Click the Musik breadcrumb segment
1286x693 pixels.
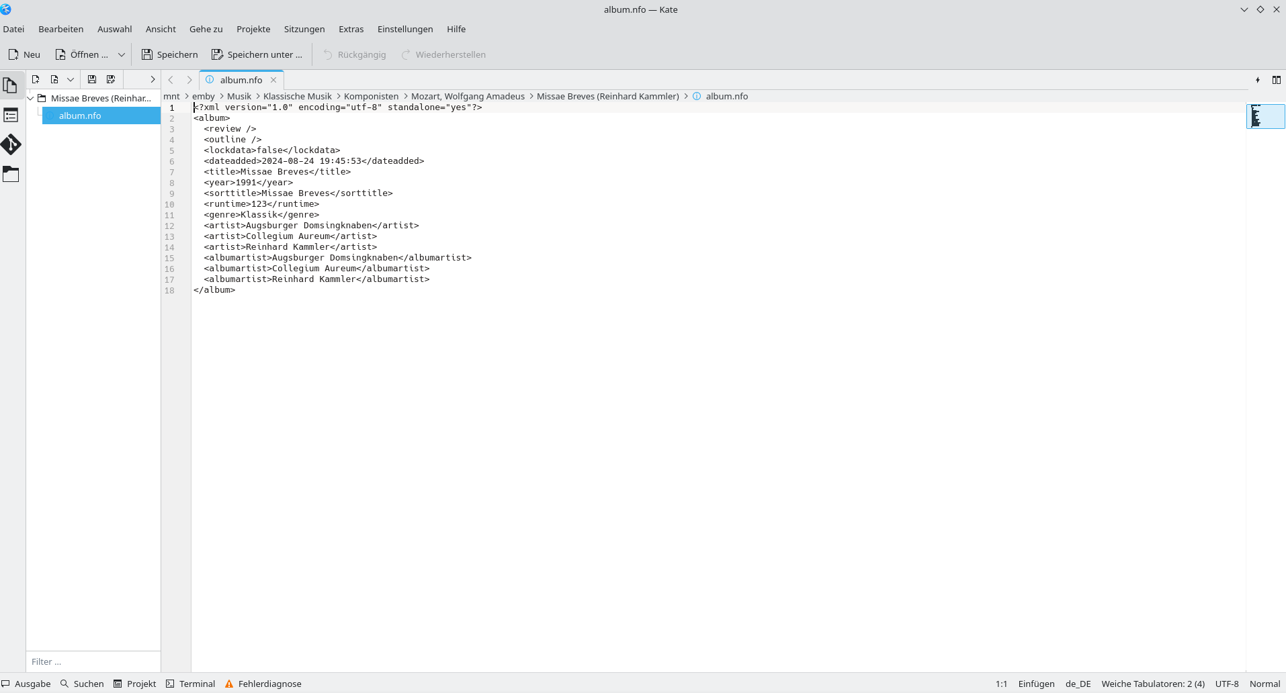(239, 96)
